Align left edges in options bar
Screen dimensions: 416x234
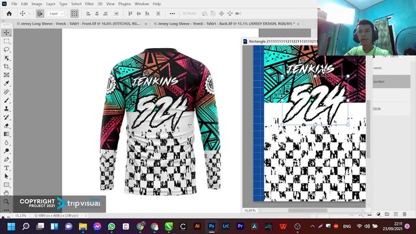point(88,14)
